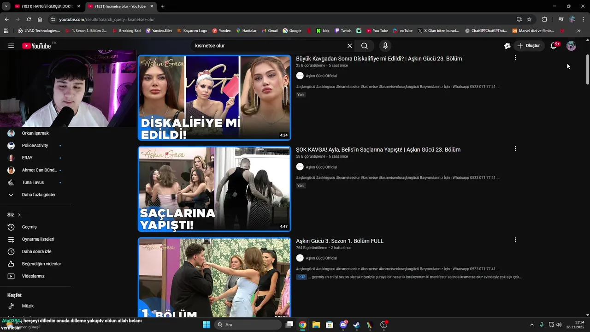Viewport: 590px width, 332px height.
Task: Open the Twitch bookmark
Action: point(343,31)
